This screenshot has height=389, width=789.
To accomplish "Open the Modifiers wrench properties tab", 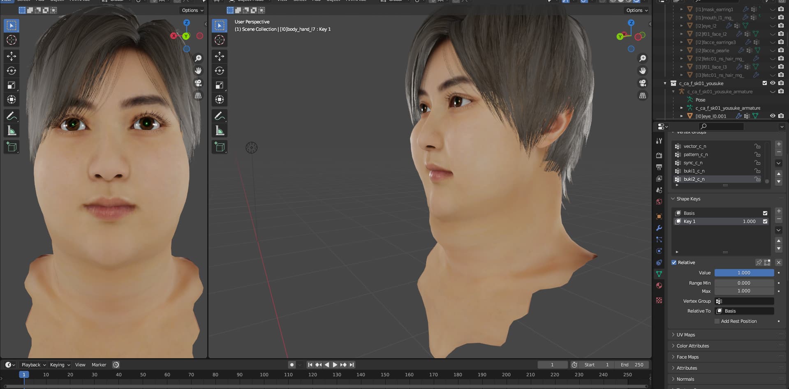I will click(x=659, y=228).
